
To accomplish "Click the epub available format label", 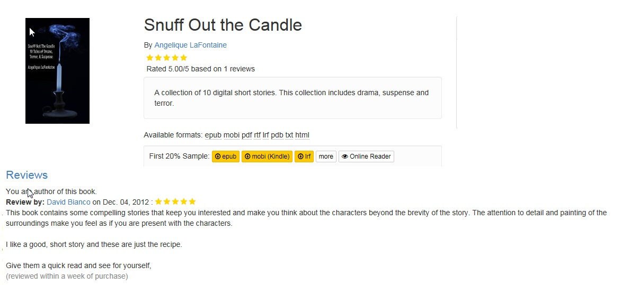I will [213, 135].
